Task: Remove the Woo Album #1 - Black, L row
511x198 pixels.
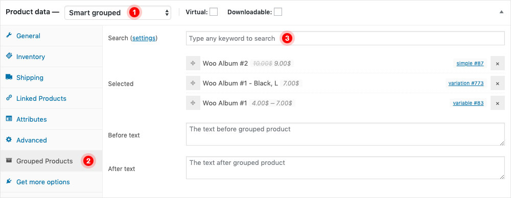Action: (x=497, y=83)
